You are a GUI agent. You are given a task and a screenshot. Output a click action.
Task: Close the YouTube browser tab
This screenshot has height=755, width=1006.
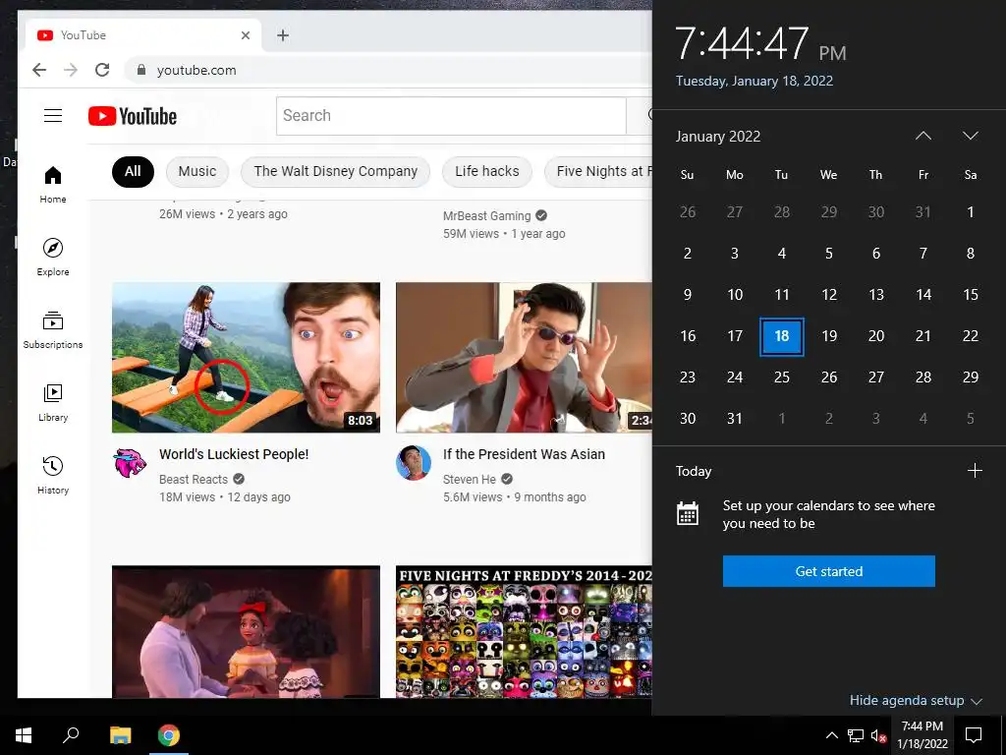point(245,35)
